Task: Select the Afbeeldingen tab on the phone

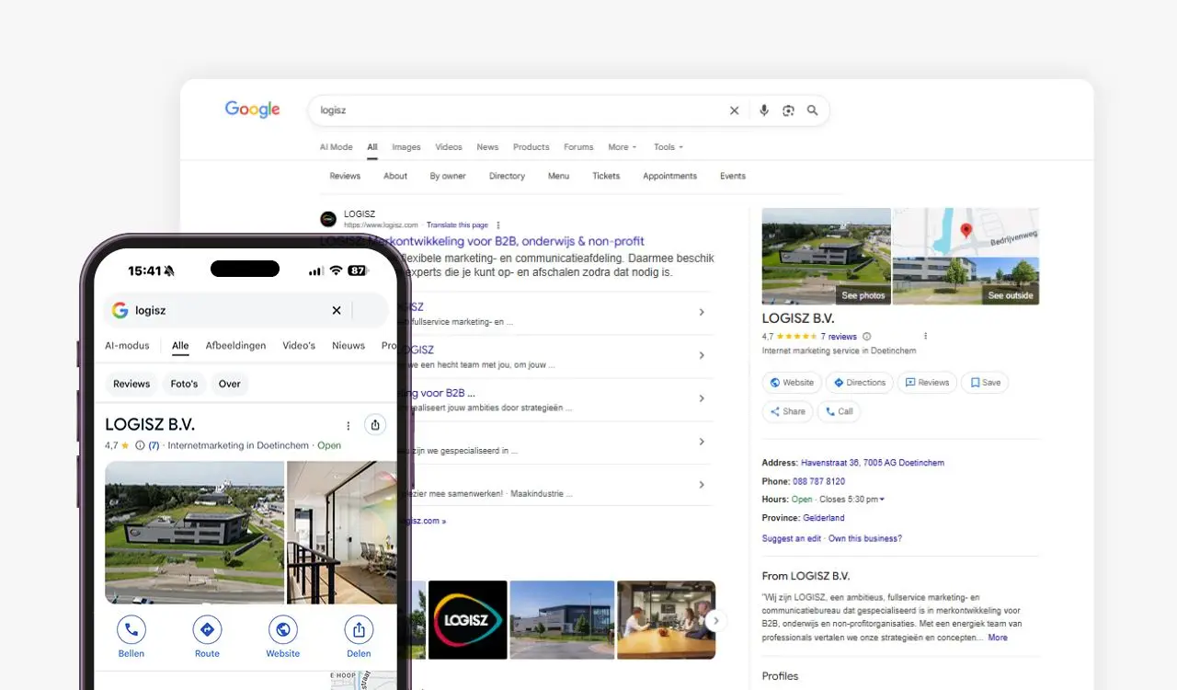Action: [x=235, y=345]
